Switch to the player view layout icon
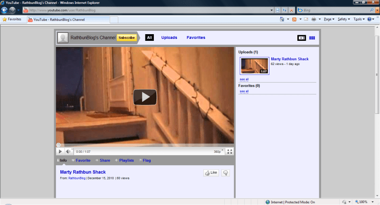This screenshot has height=205, width=380. tap(301, 38)
